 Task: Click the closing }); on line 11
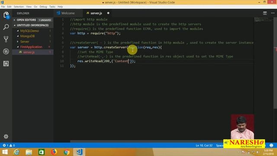tap(73, 65)
